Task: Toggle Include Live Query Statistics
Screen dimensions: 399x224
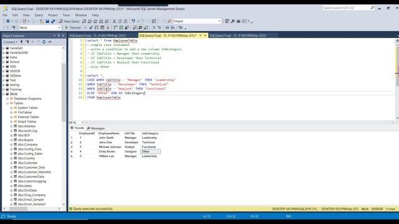Action: pyautogui.click(x=121, y=27)
